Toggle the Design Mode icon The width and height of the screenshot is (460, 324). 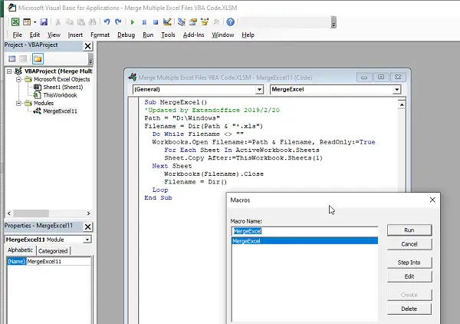click(x=167, y=22)
